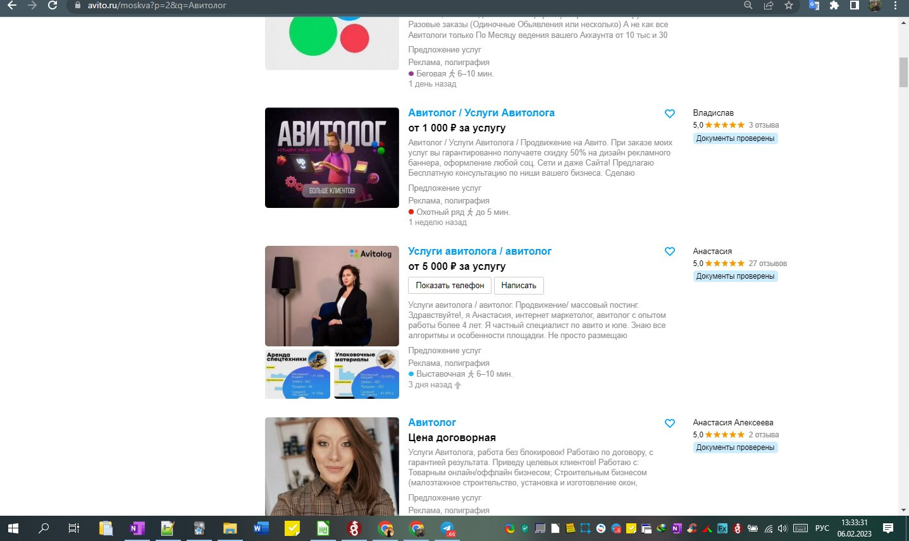Click the 'Цена договорная' price text
The width and height of the screenshot is (909, 541).
click(452, 438)
